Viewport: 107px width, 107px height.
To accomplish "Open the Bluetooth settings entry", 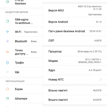I will click(21, 41).
